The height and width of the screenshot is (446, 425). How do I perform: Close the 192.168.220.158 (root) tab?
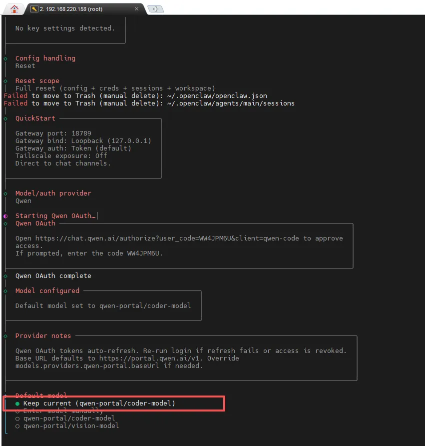pyautogui.click(x=136, y=9)
